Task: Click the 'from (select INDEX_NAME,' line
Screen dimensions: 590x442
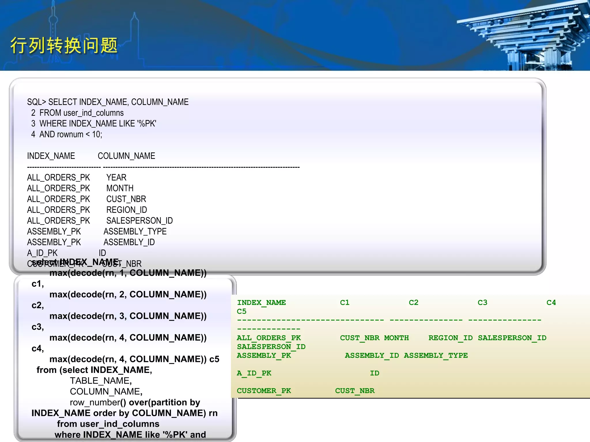Action: pyautogui.click(x=94, y=370)
